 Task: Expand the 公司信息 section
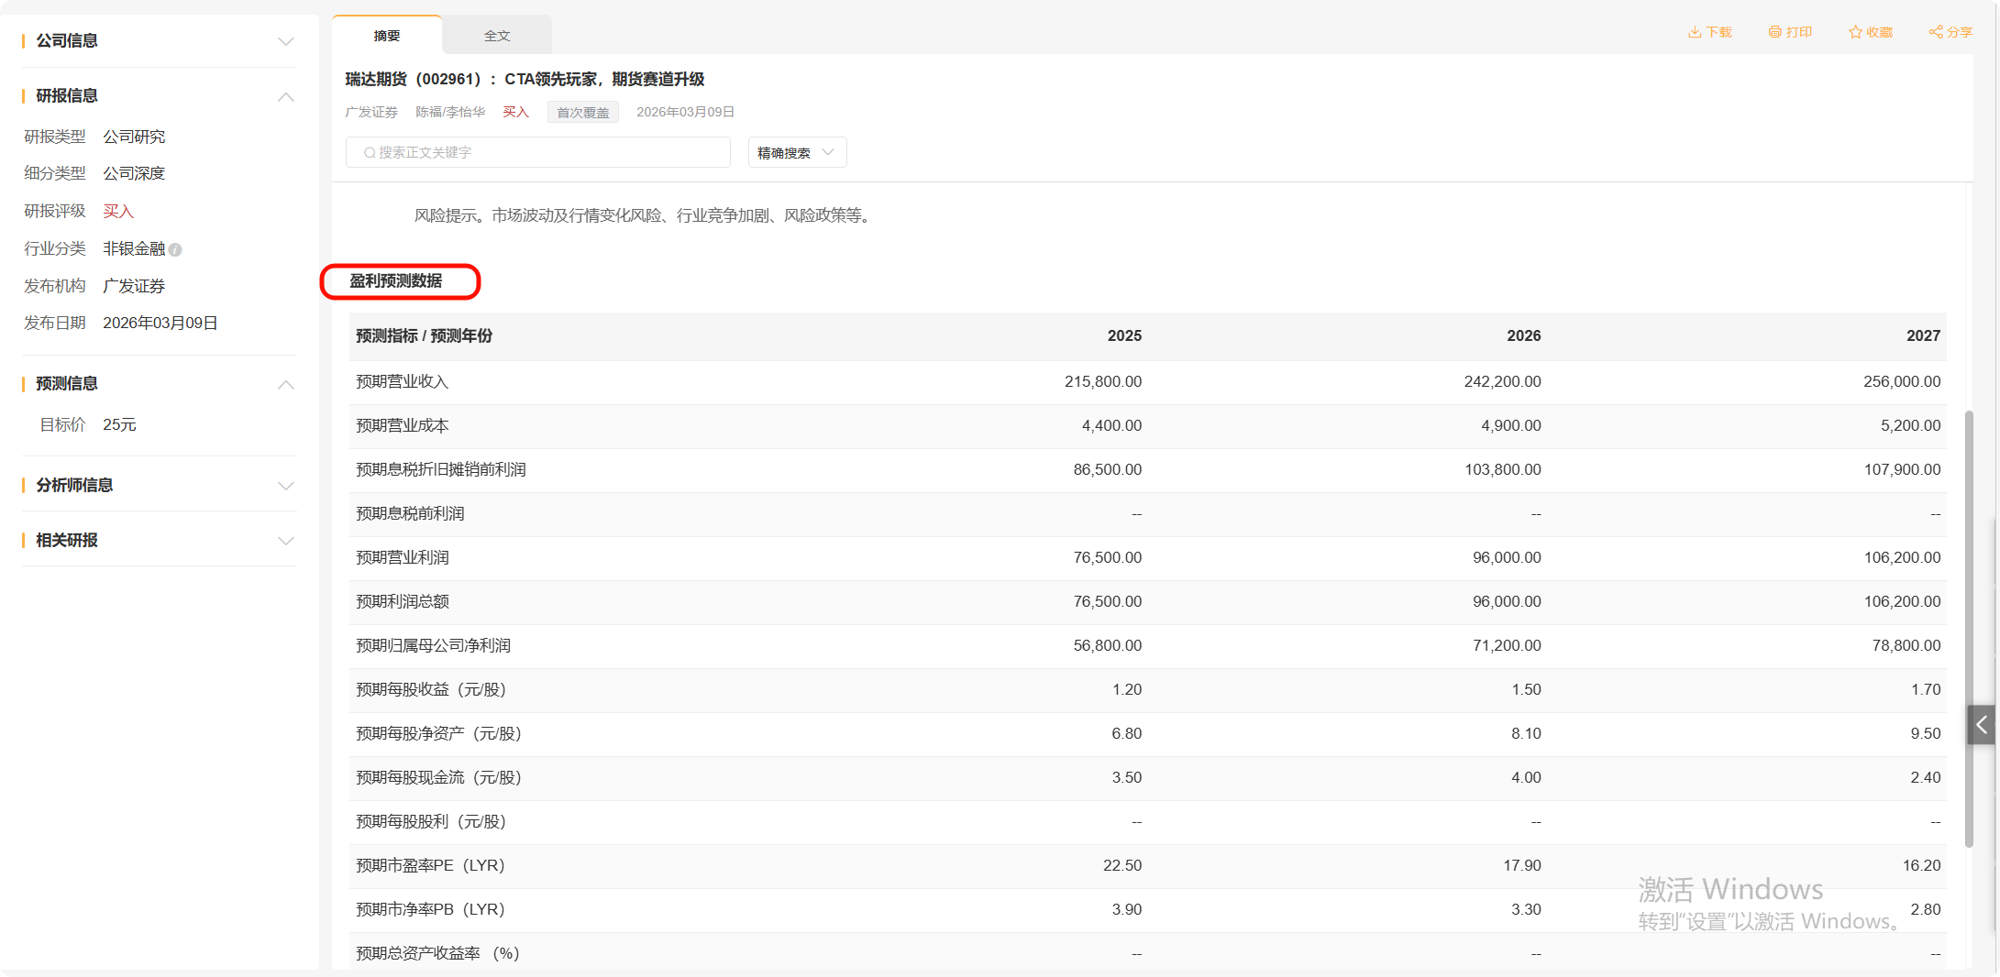(286, 41)
